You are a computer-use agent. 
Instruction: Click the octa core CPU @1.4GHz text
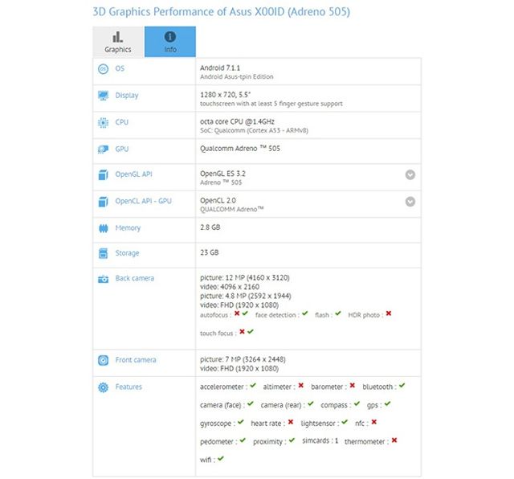238,121
